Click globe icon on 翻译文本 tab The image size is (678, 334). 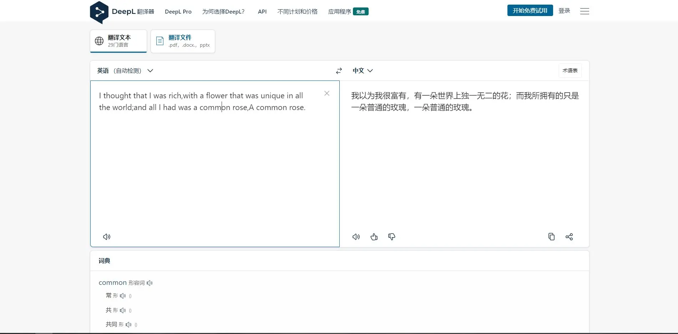(99, 41)
